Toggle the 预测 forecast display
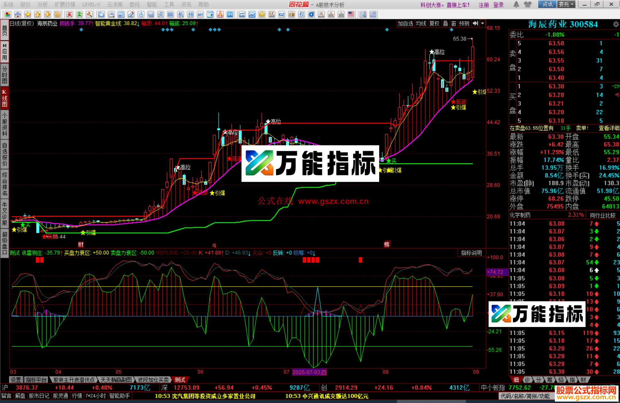The width and height of the screenshot is (620, 403). (x=465, y=24)
